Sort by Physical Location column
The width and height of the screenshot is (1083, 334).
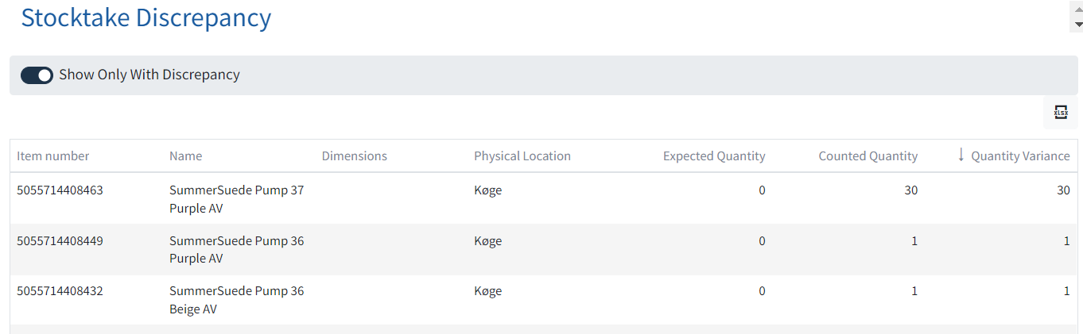coord(522,156)
